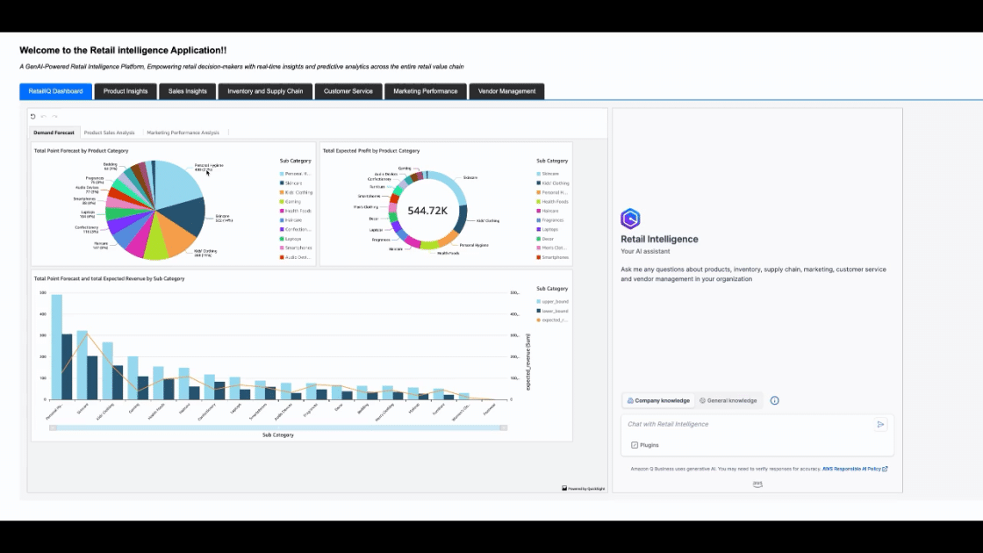
Task: Click Skincare in the profit donut legend
Action: point(548,174)
